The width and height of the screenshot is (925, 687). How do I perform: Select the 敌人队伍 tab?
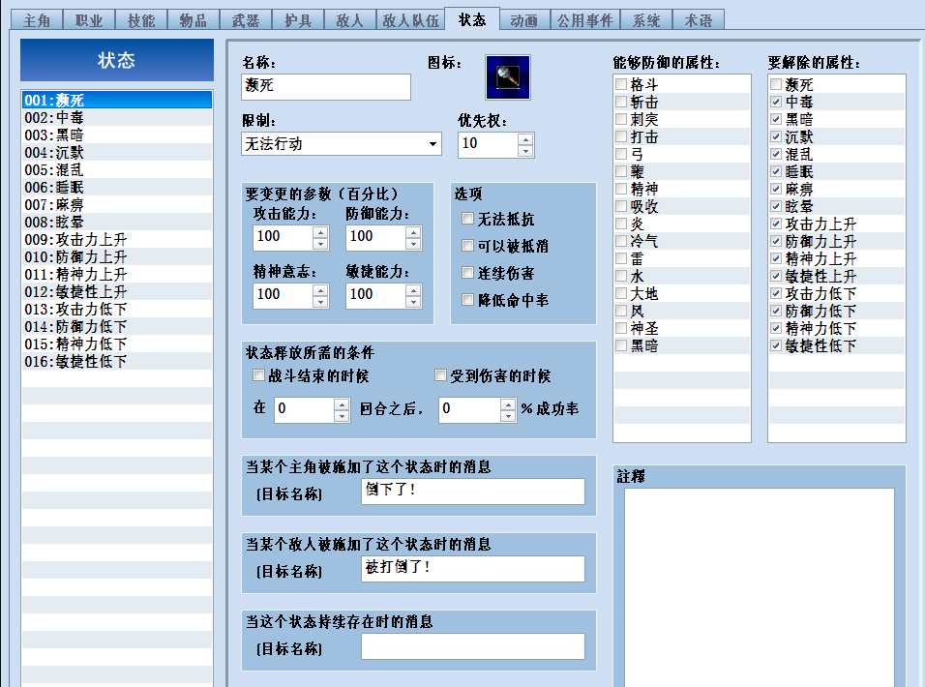410,20
